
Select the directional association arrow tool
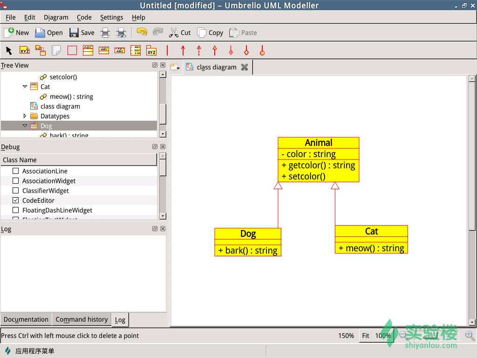coord(183,50)
